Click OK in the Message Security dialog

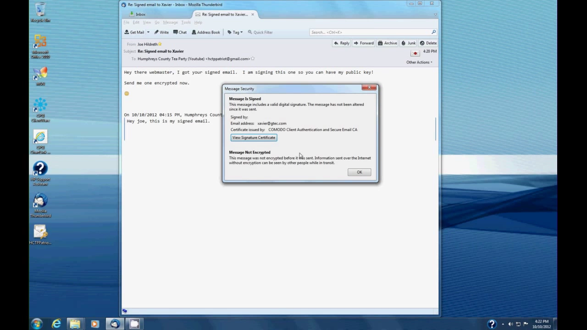click(359, 172)
